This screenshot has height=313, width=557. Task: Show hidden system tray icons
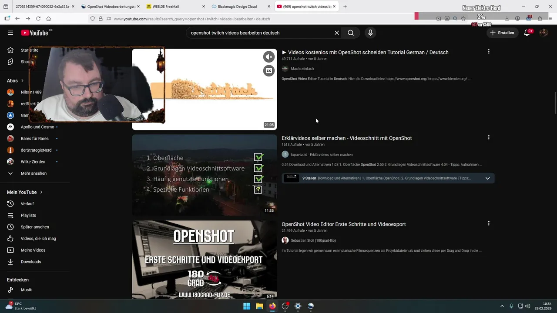pyautogui.click(x=502, y=306)
